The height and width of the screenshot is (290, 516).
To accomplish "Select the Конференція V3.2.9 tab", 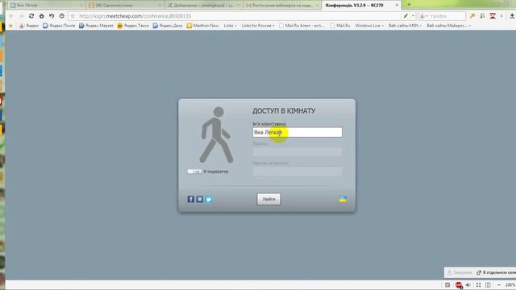I will coord(361,5).
